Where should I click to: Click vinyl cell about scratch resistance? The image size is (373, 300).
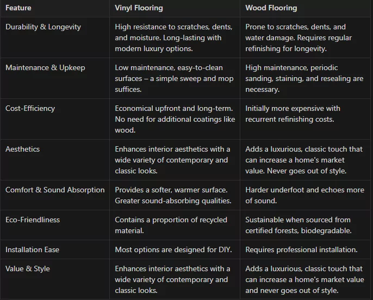pos(173,37)
